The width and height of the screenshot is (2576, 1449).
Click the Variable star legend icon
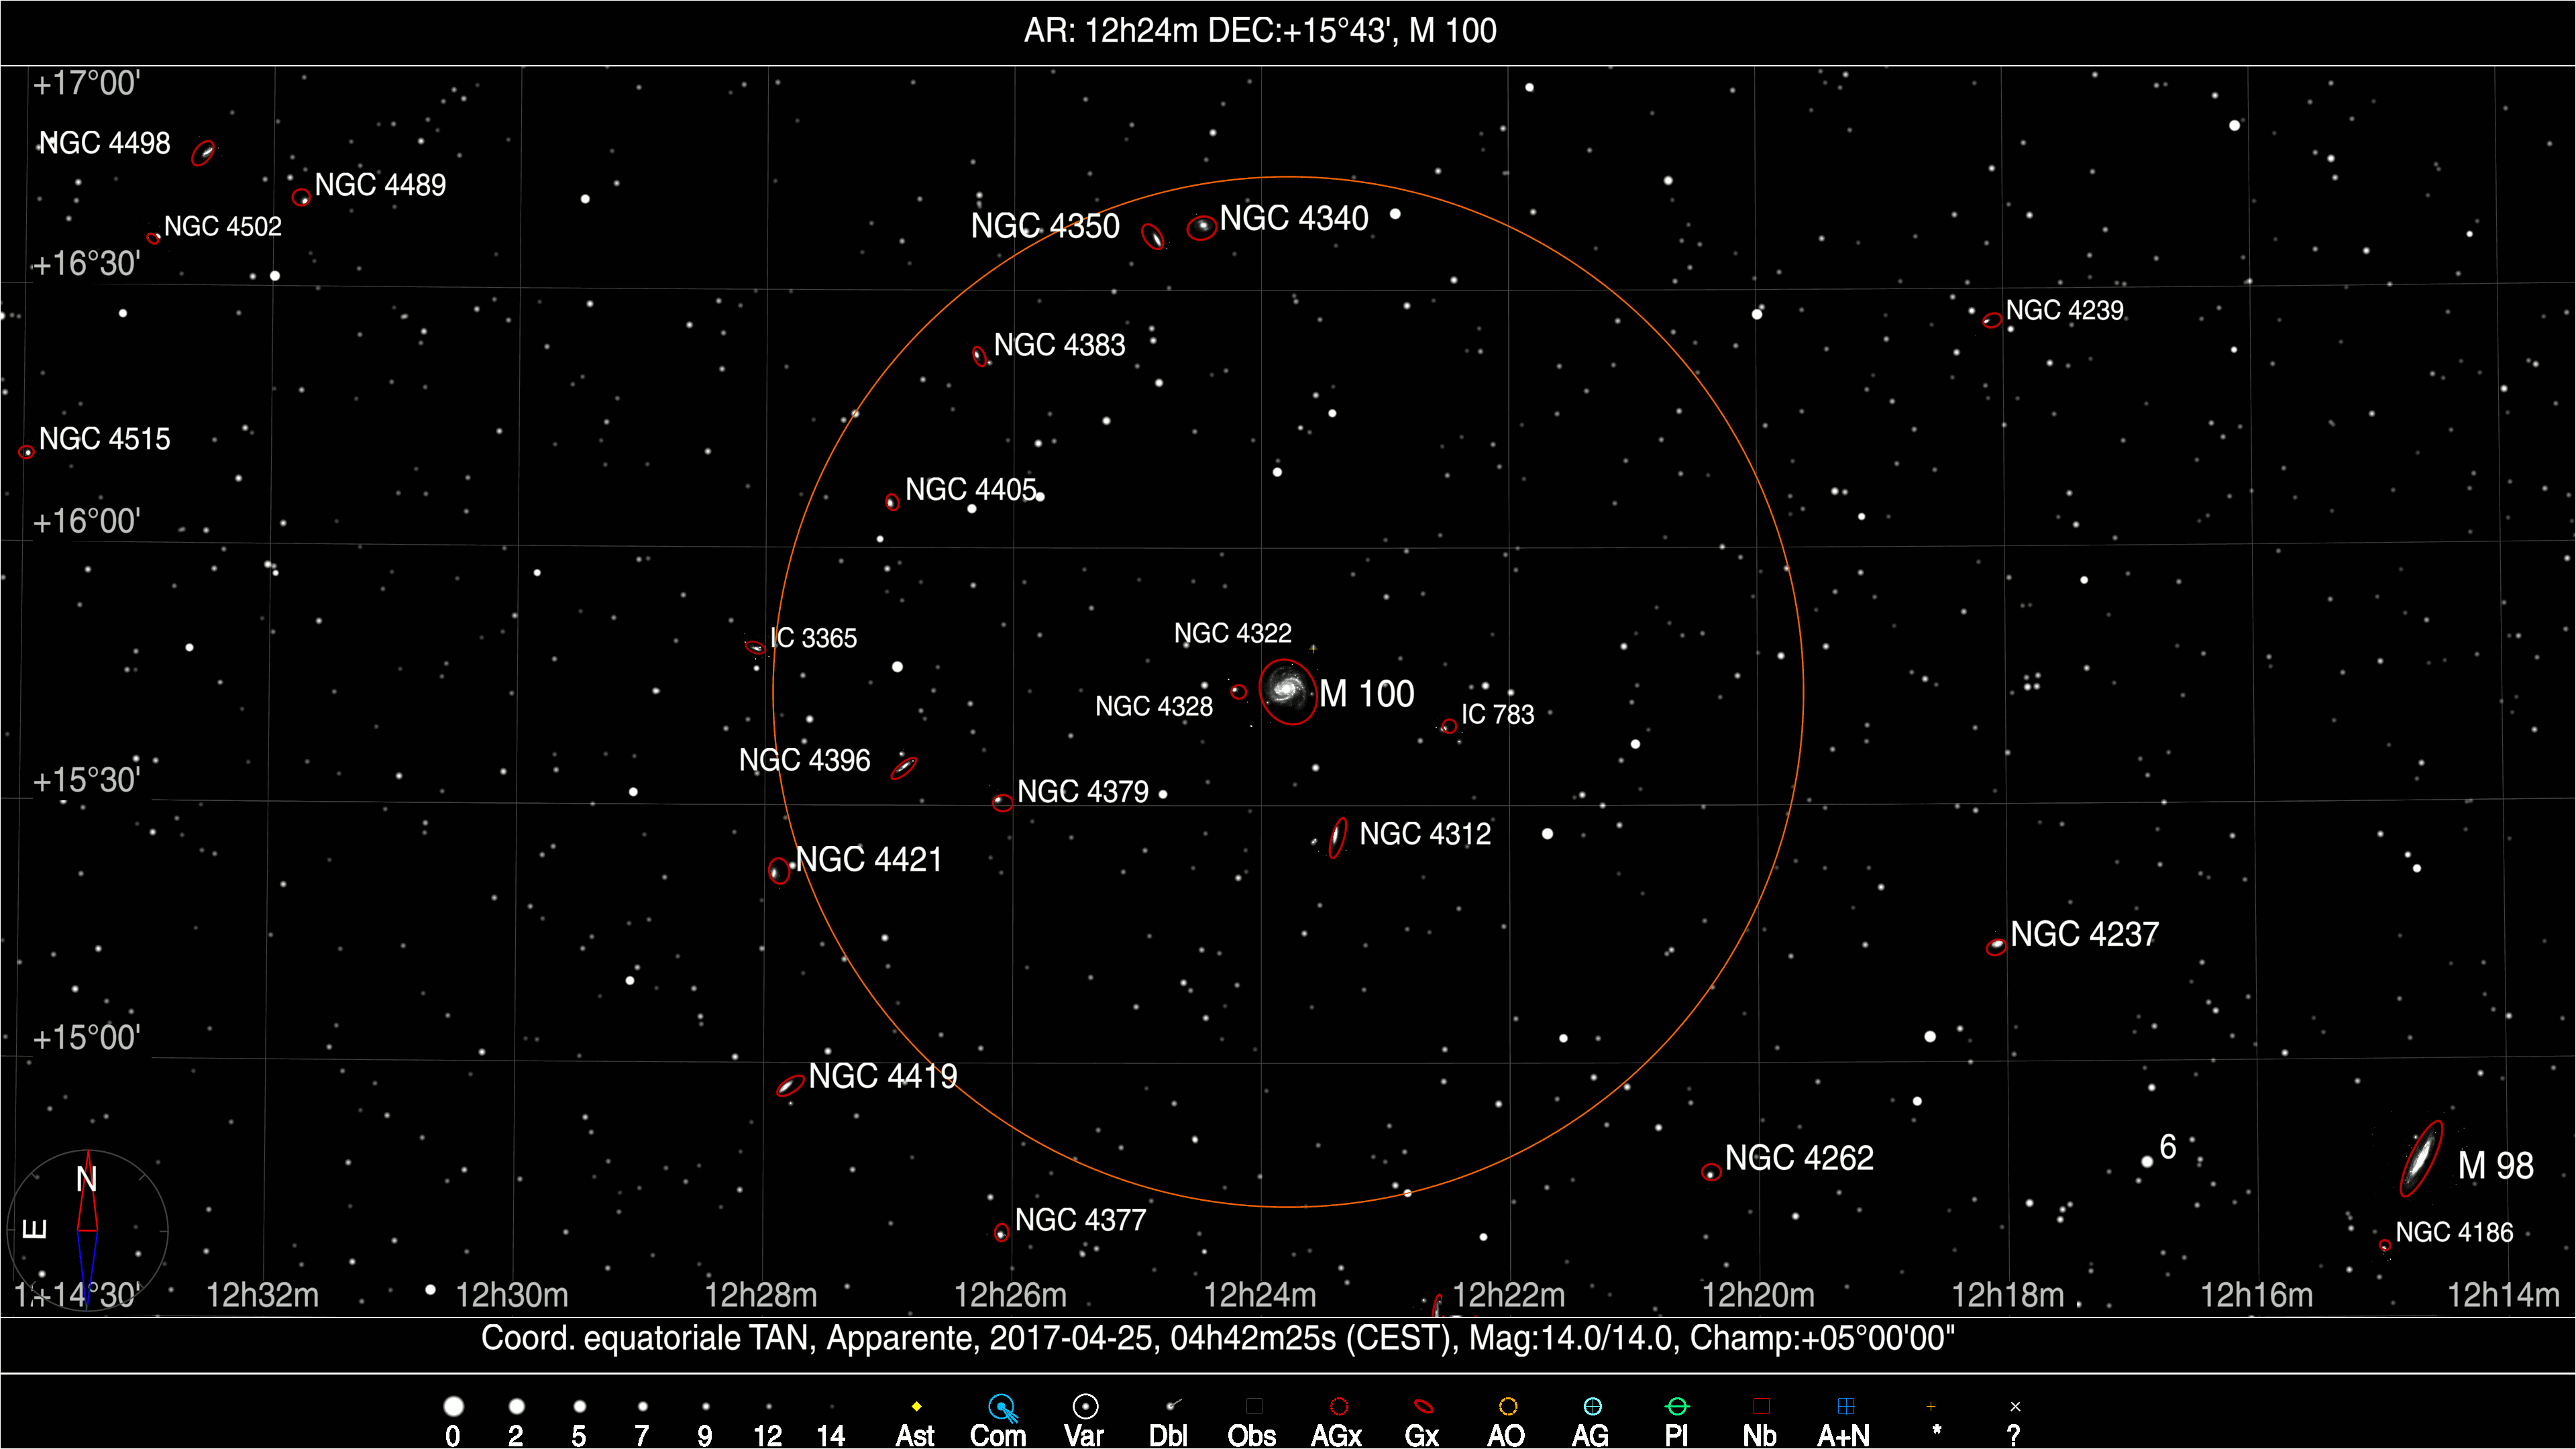click(x=1085, y=1407)
